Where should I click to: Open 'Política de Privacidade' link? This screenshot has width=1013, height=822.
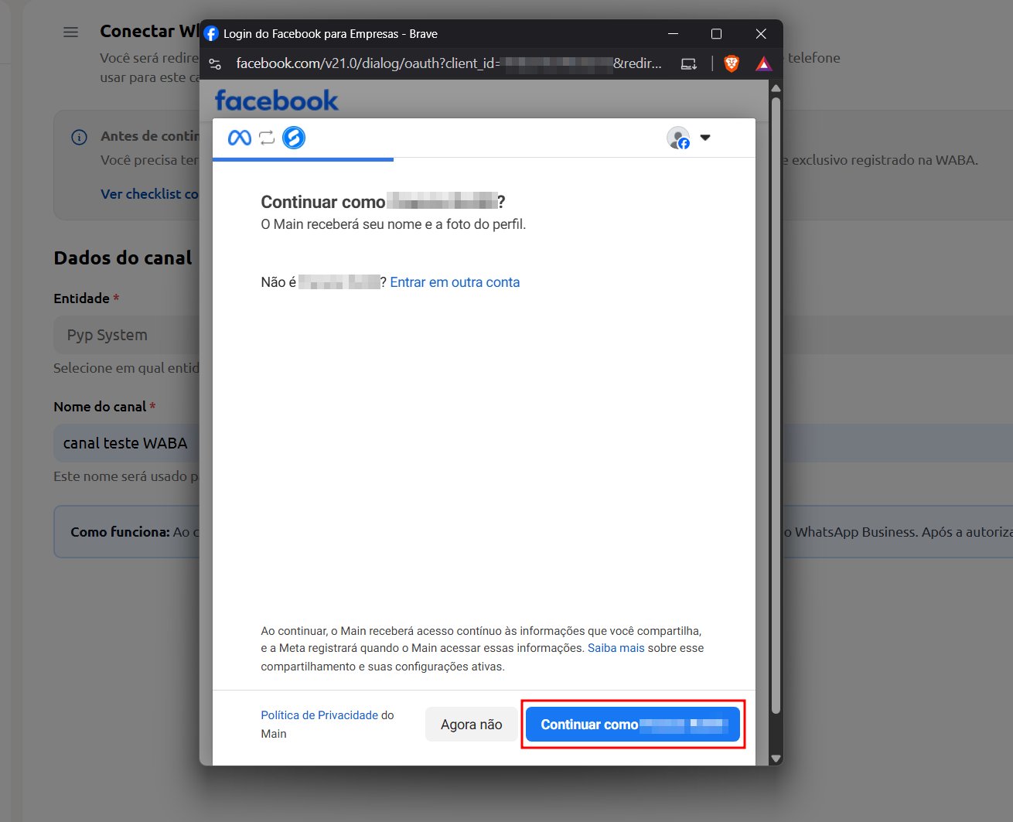pos(319,715)
